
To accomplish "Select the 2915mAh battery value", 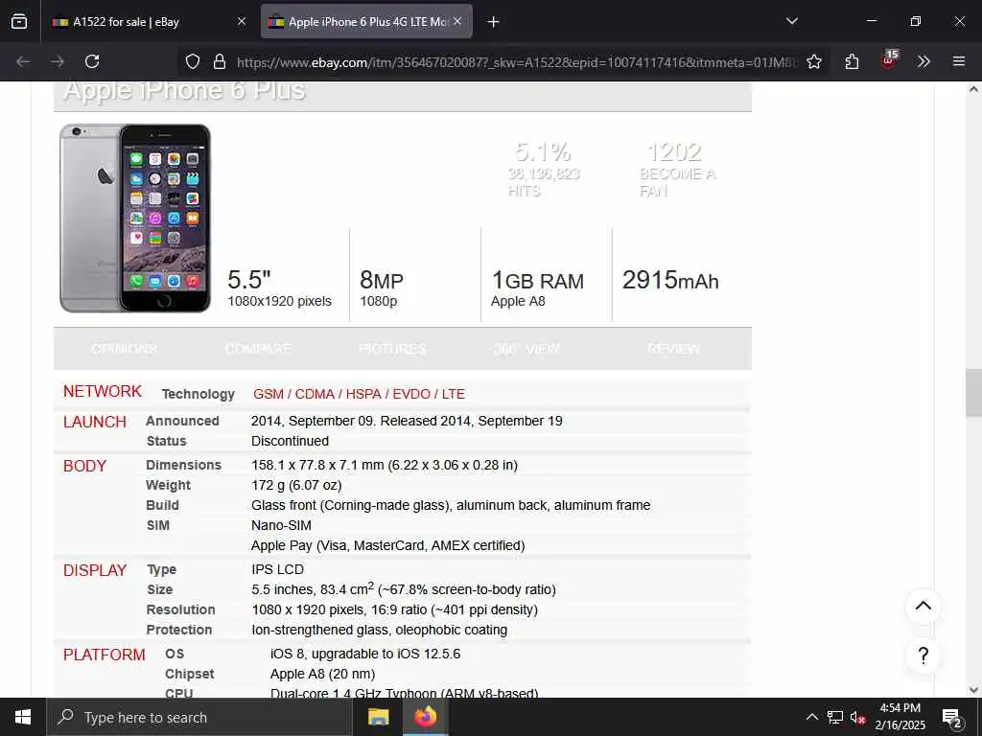I will click(670, 281).
